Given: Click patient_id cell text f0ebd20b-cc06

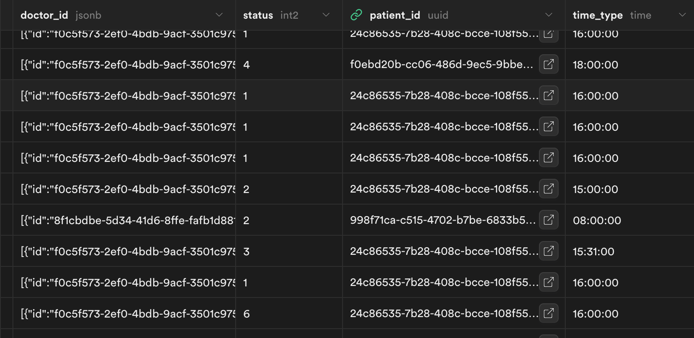Looking at the screenshot, I should (441, 64).
